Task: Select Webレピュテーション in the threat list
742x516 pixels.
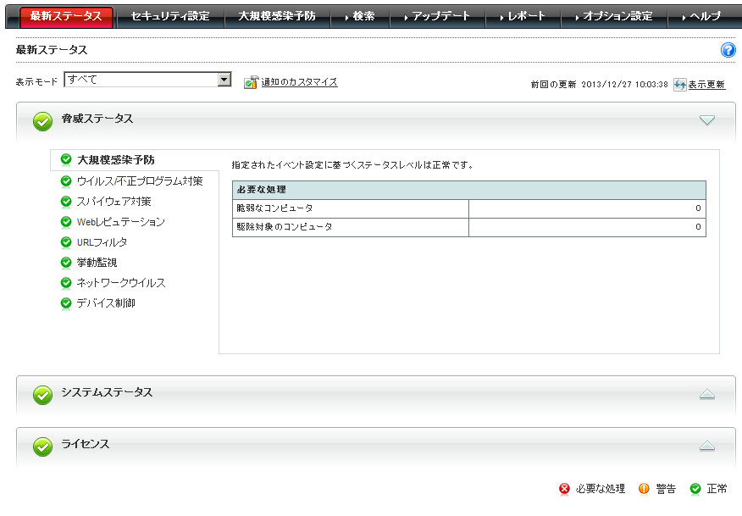Action: coord(120,222)
